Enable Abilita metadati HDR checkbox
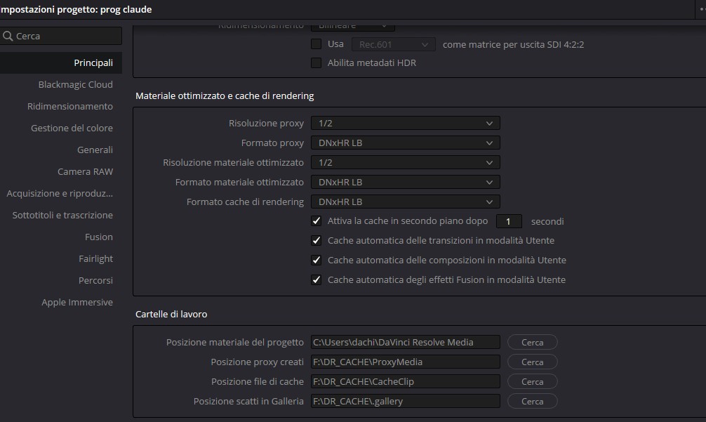The height and width of the screenshot is (422, 706). click(316, 63)
